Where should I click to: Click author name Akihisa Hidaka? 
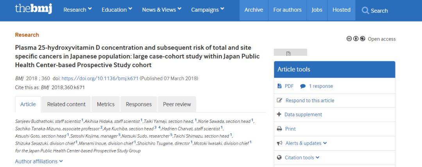click(x=98, y=121)
